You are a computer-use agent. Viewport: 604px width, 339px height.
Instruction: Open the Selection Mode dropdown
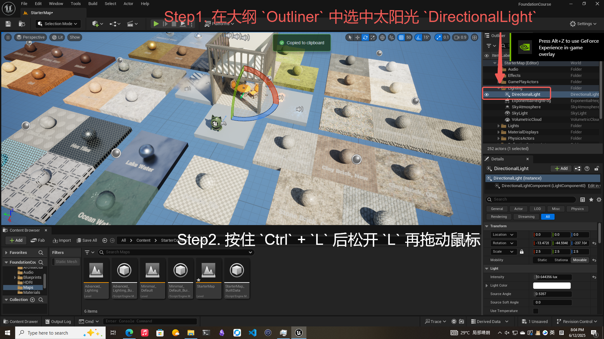58,24
